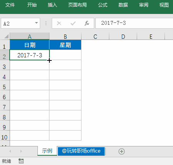Switch to the 数据 ribbon tab
The image size is (173, 165).
pyautogui.click(x=123, y=5)
